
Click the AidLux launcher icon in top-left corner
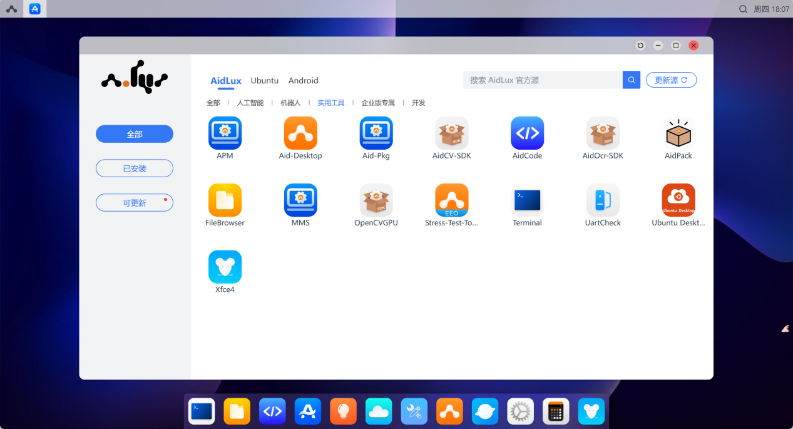click(x=11, y=9)
